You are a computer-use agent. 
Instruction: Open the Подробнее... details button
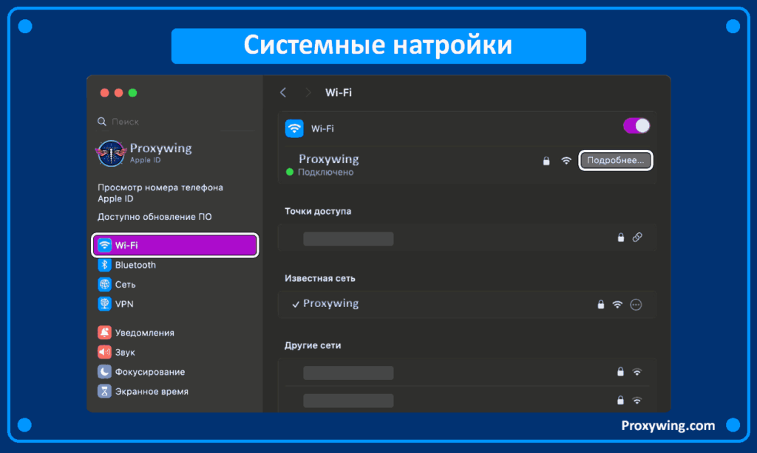point(616,161)
